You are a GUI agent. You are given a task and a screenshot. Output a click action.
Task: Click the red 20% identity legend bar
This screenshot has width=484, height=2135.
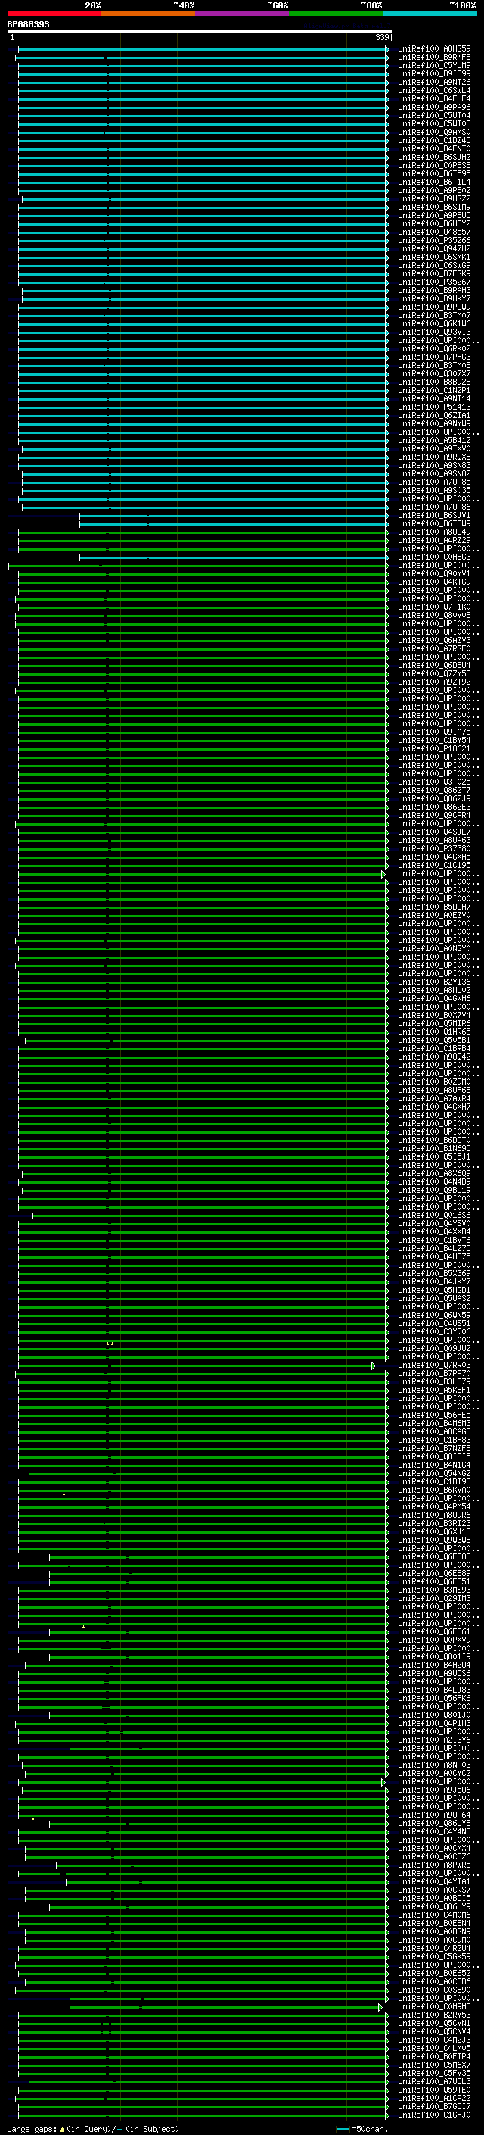tap(54, 14)
